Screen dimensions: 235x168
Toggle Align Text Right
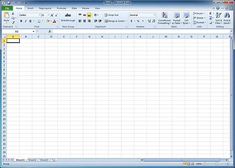coord(89,21)
